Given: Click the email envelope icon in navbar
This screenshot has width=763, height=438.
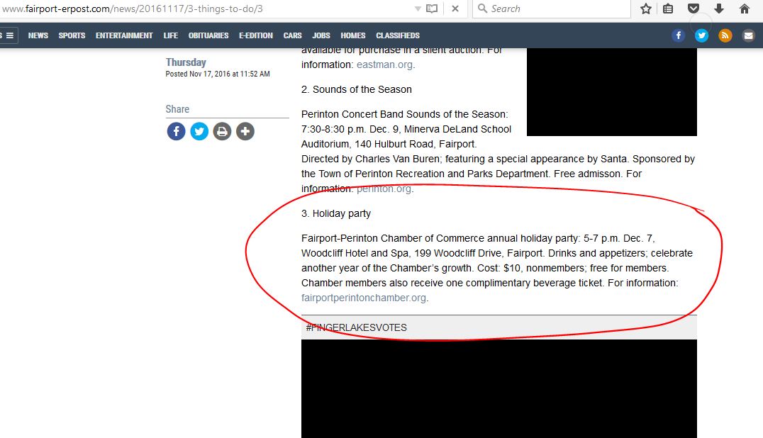Looking at the screenshot, I should (748, 35).
